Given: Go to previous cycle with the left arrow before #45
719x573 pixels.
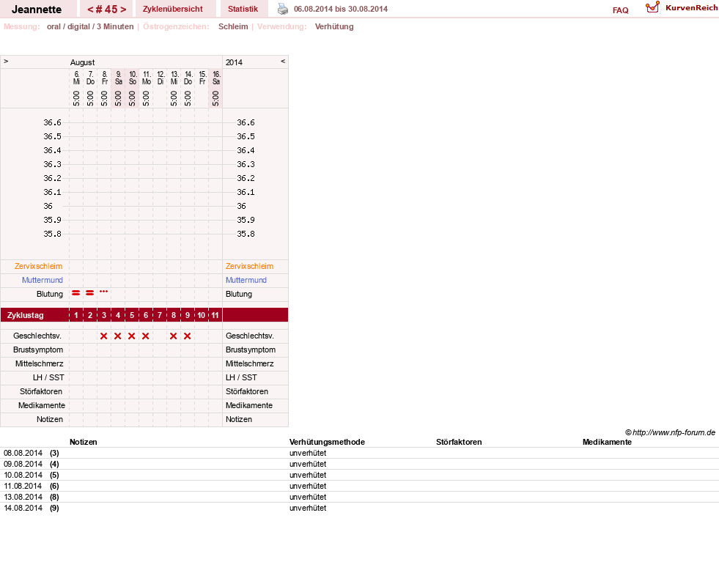Looking at the screenshot, I should click(x=90, y=10).
